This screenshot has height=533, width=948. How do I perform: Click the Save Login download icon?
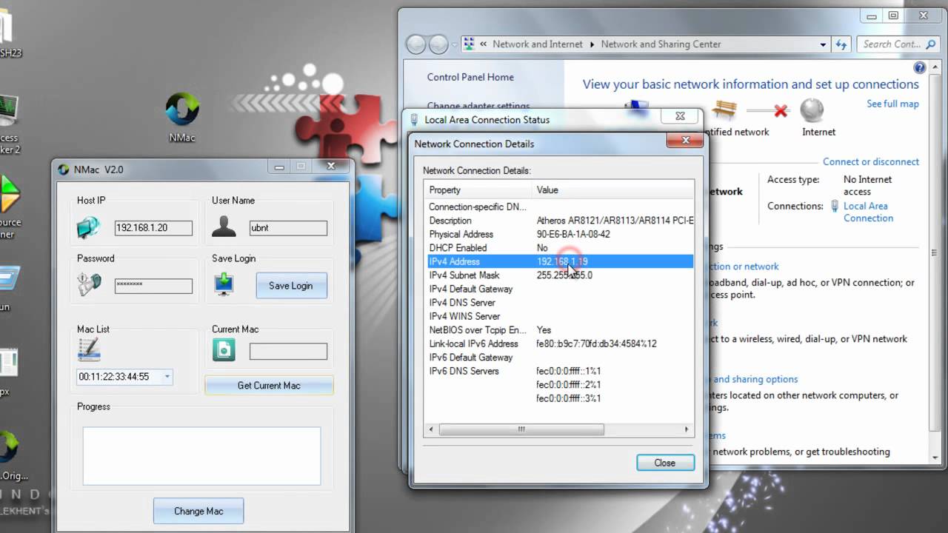(x=224, y=285)
